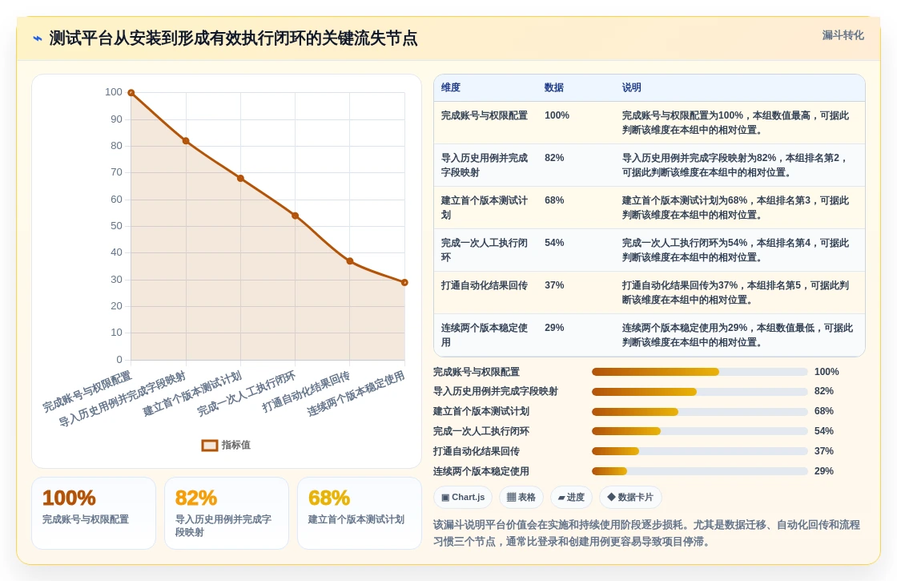Viewport: 897px width, 581px height.
Task: Click the chart data point at 68
Action: click(240, 179)
